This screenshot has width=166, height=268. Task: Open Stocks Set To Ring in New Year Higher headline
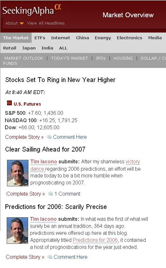coord(60,80)
